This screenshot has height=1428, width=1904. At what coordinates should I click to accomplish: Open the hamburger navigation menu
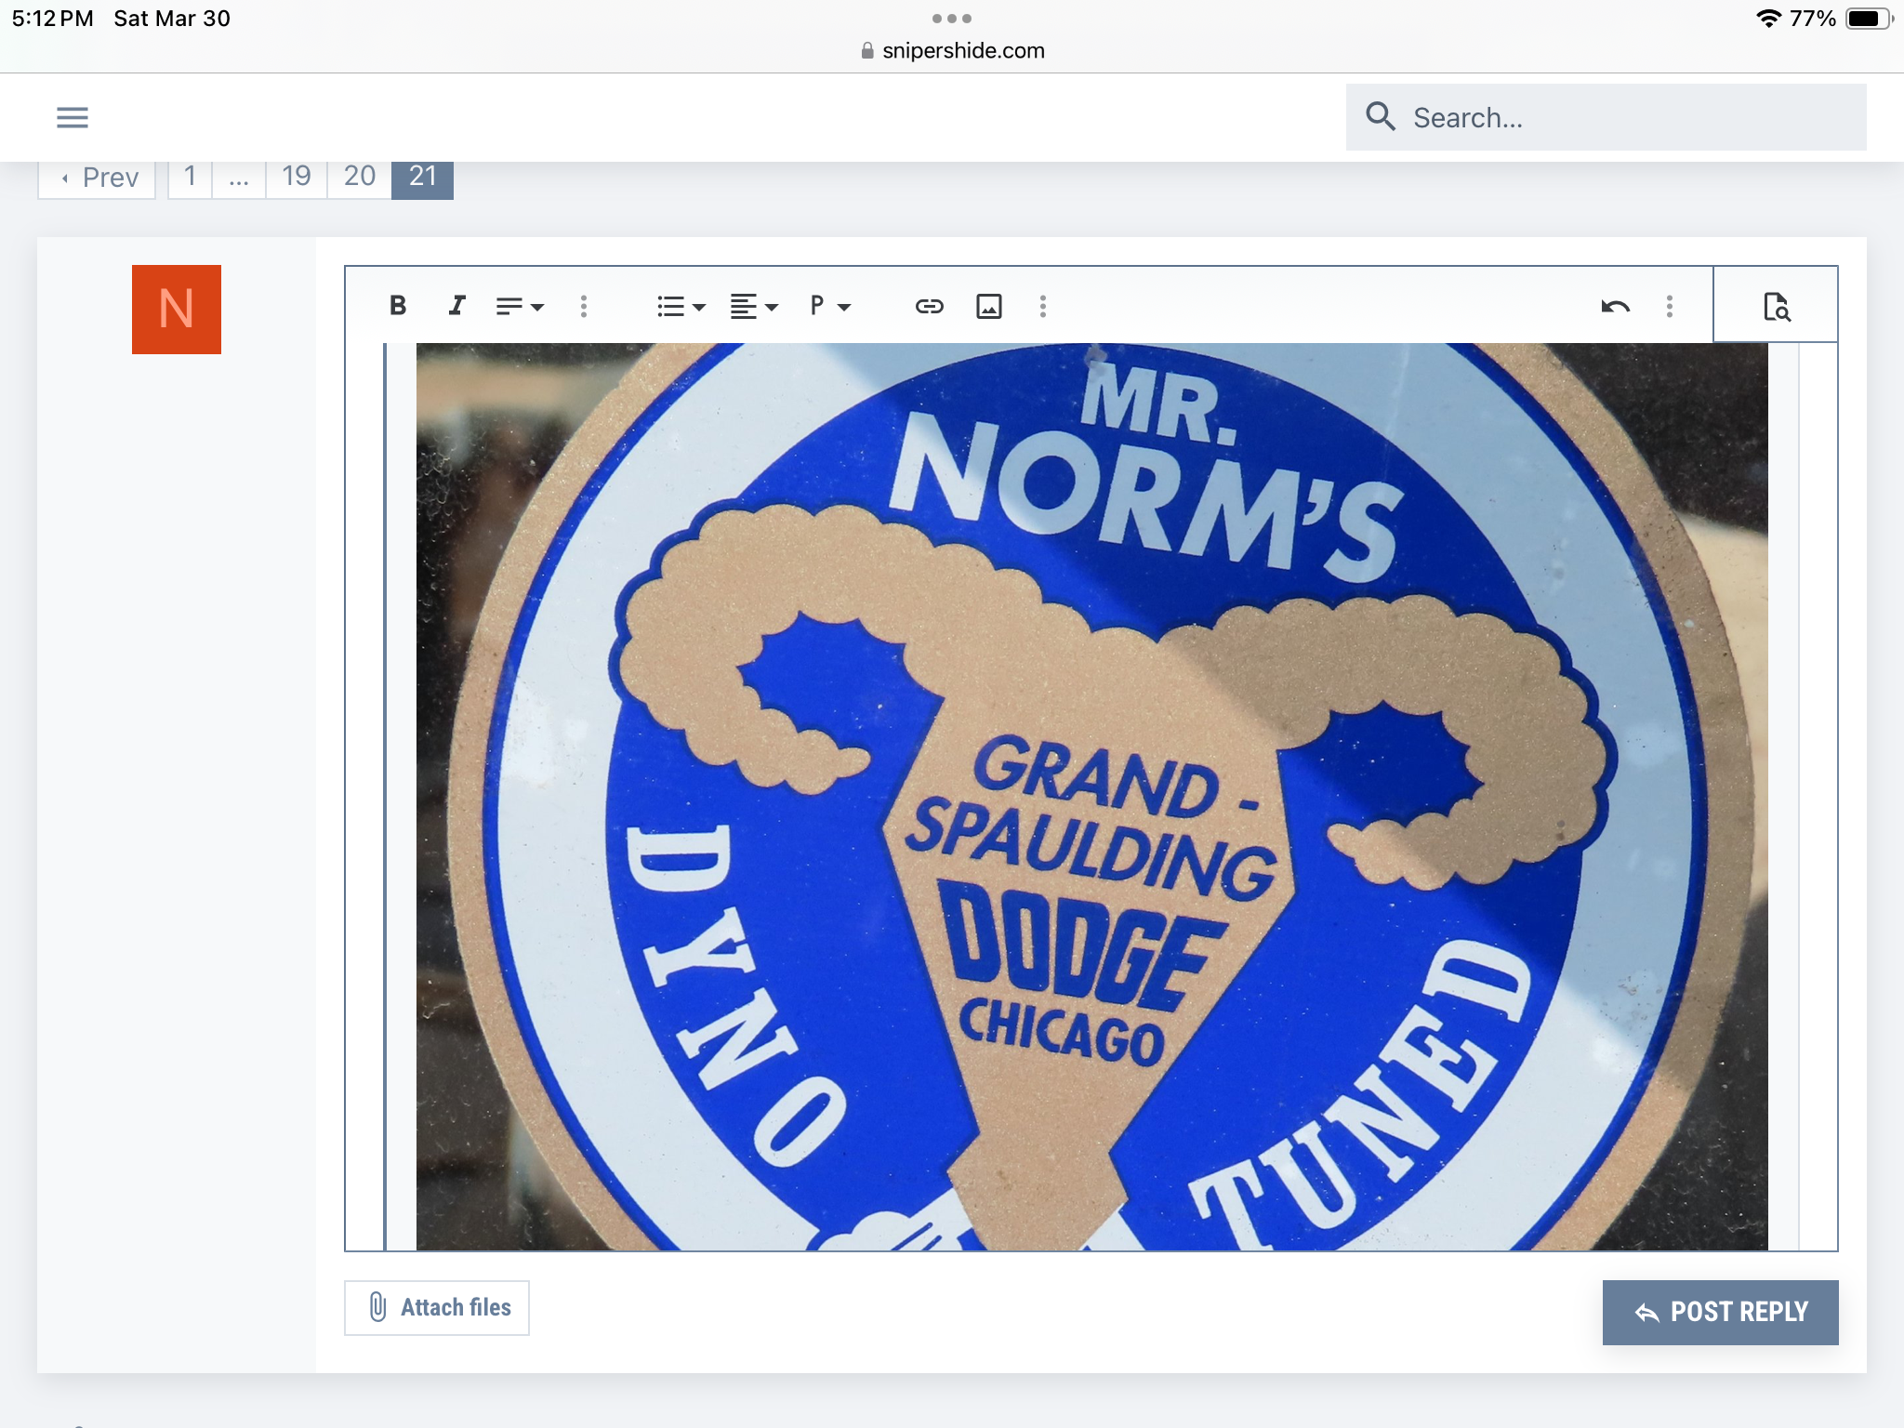point(73,117)
